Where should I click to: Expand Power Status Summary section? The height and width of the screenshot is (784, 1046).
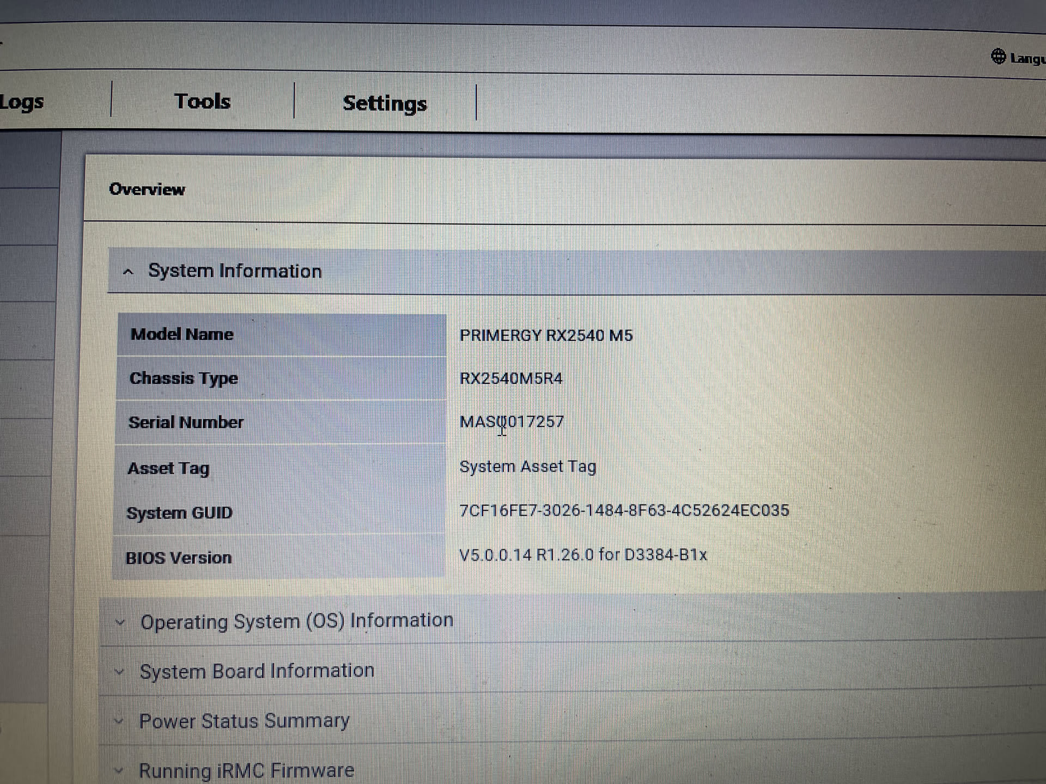[244, 721]
